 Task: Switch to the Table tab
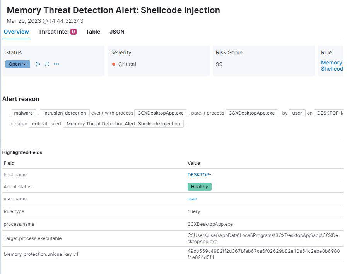(93, 32)
